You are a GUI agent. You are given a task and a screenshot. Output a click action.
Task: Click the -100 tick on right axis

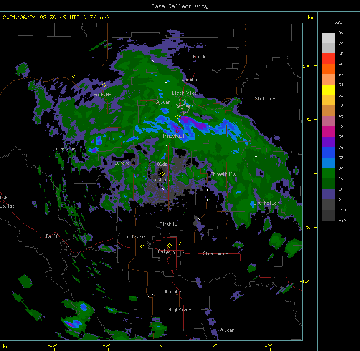tap(305, 281)
